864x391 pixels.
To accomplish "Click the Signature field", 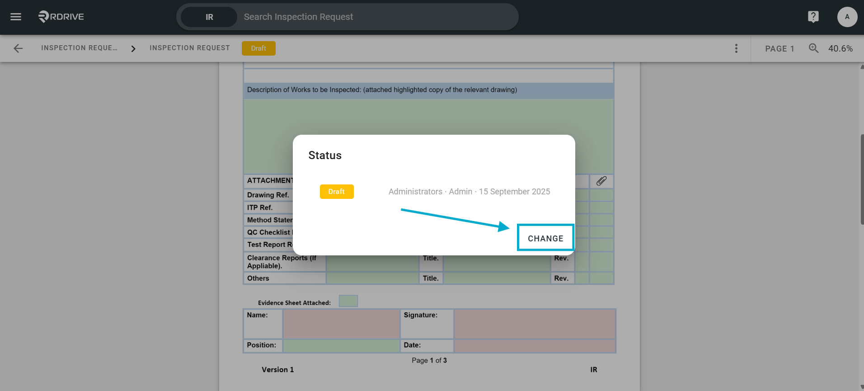I will (535, 324).
